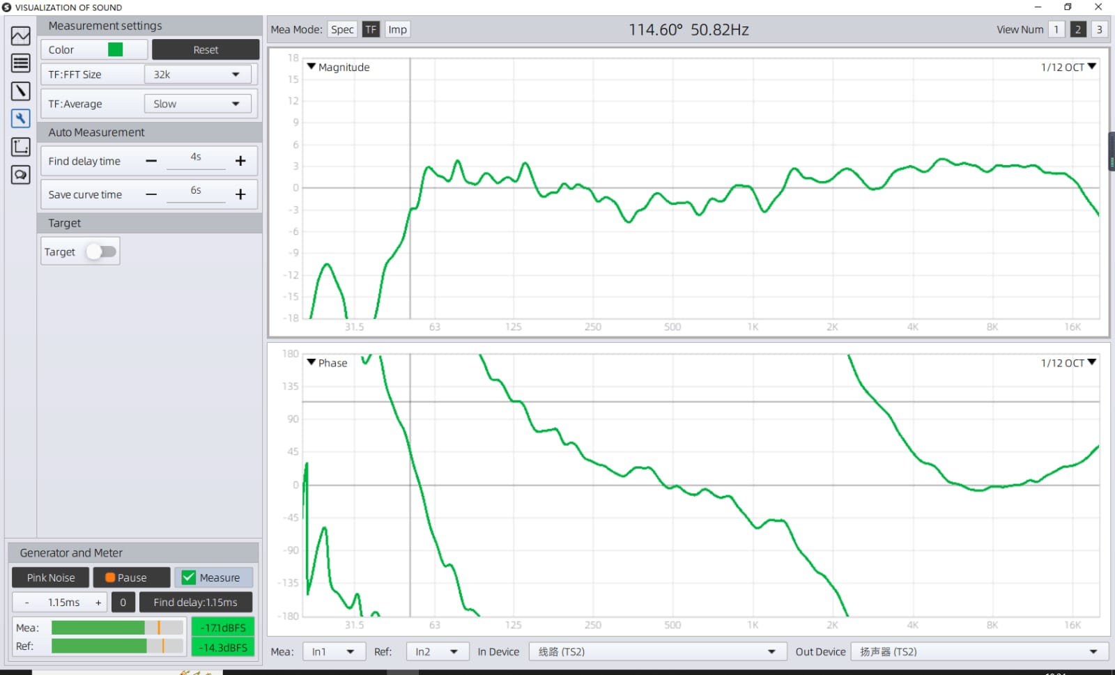Click the Find delay:1.15ms button
The height and width of the screenshot is (675, 1115).
point(195,603)
